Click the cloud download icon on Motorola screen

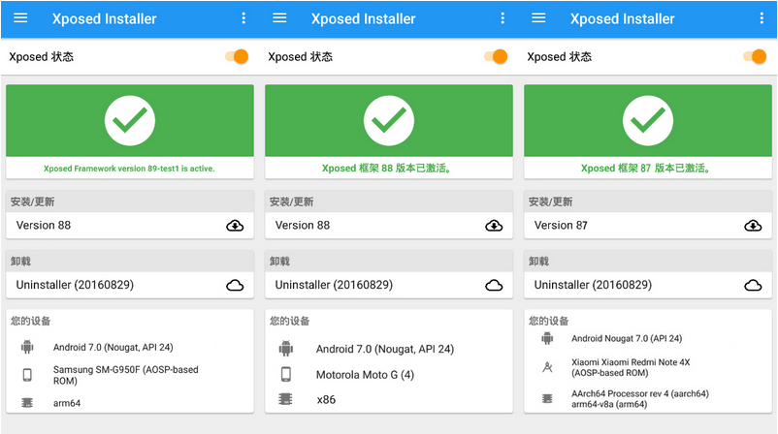click(494, 226)
